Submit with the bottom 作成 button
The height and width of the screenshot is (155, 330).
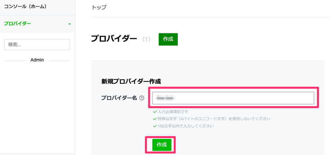click(162, 145)
